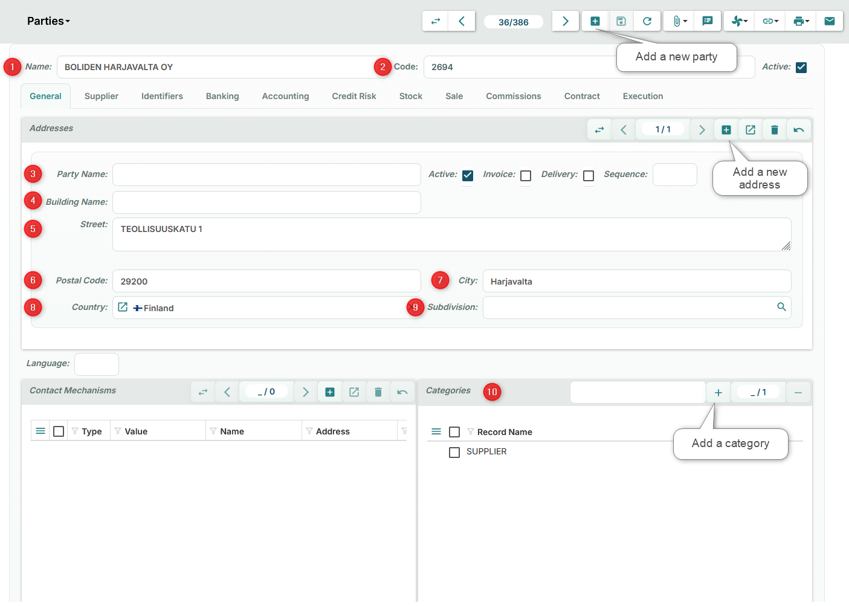Open the Credit Risk tab
Viewport: 849px width, 606px height.
(x=354, y=96)
